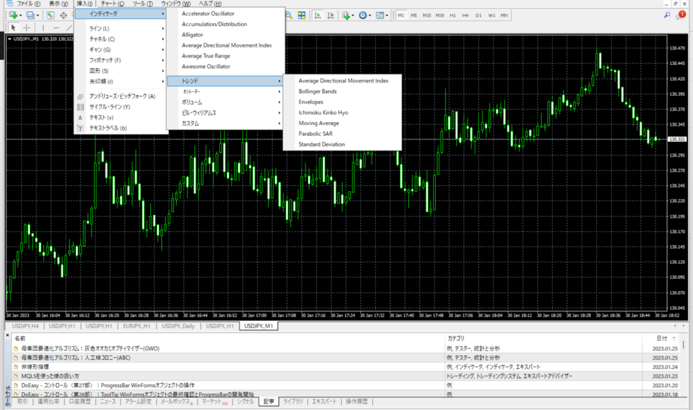Viewport: 693px width, 410px height.
Task: Toggle chart shift icon
Action: click(x=330, y=15)
